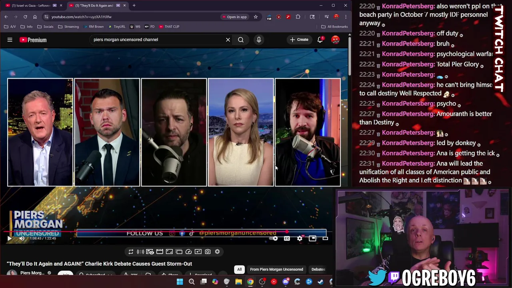Open the THAT CLIP bookmark
The width and height of the screenshot is (512, 288).
169,26
